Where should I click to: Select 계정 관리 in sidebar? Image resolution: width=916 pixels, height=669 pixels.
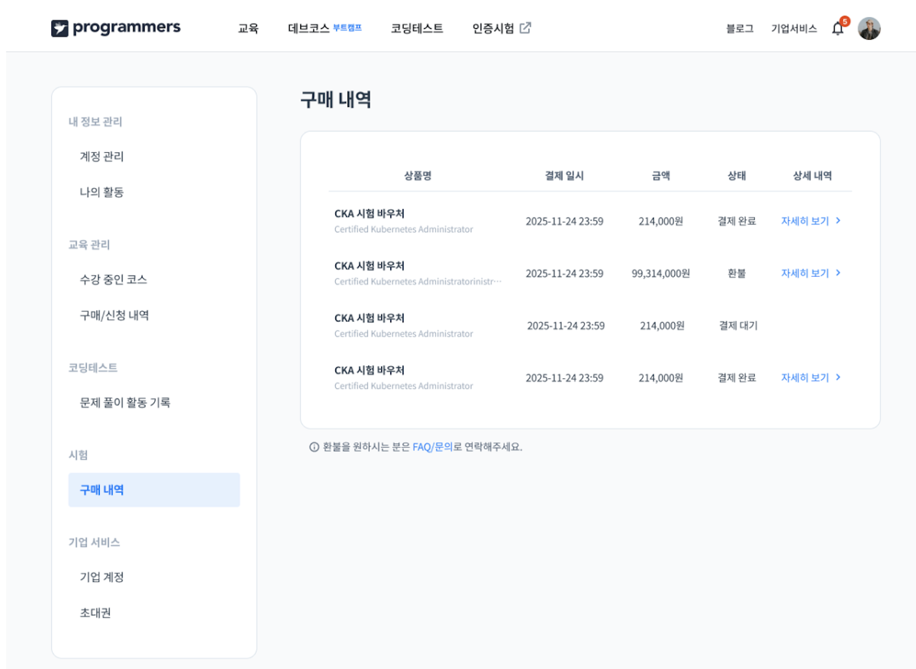(102, 156)
